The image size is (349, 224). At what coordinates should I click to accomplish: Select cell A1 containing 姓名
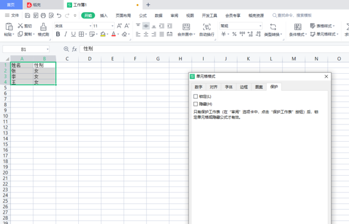pyautogui.click(x=22, y=65)
